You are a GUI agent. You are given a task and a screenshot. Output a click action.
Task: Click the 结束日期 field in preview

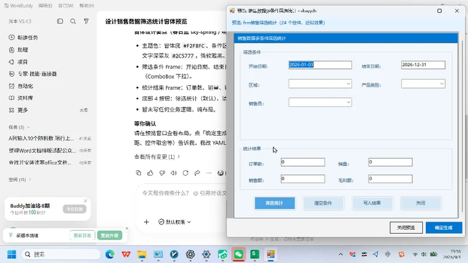423,65
